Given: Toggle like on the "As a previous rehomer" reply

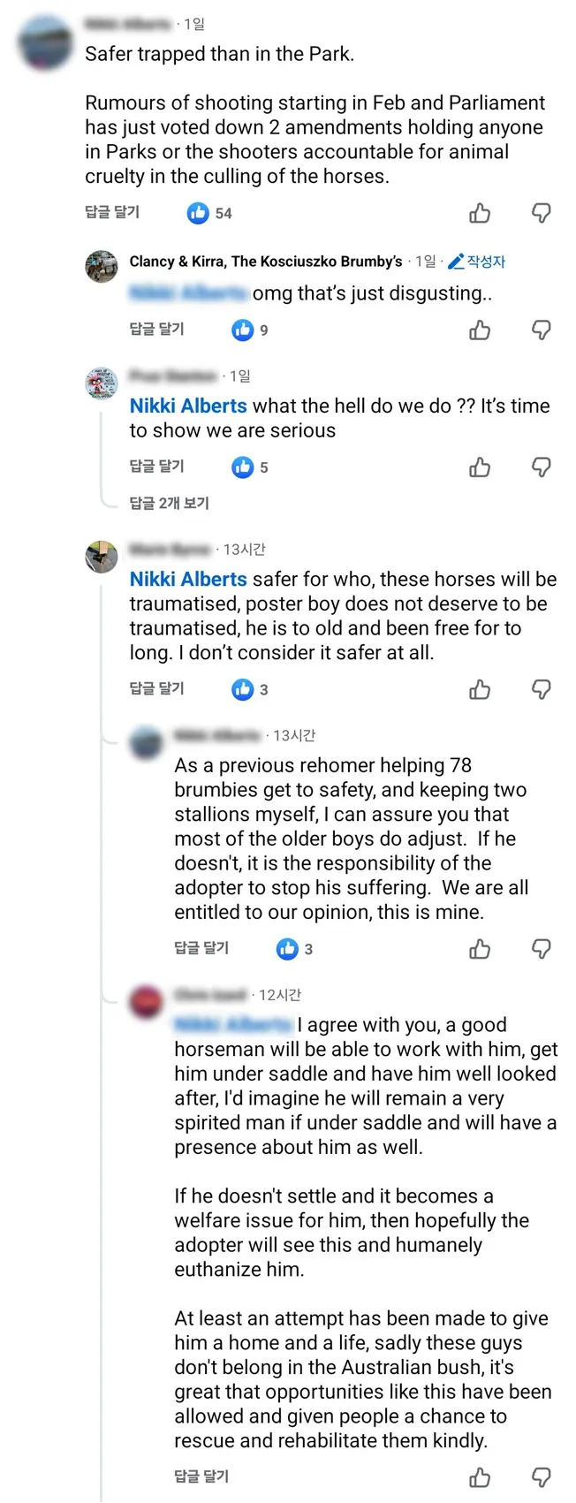Looking at the screenshot, I should (480, 949).
